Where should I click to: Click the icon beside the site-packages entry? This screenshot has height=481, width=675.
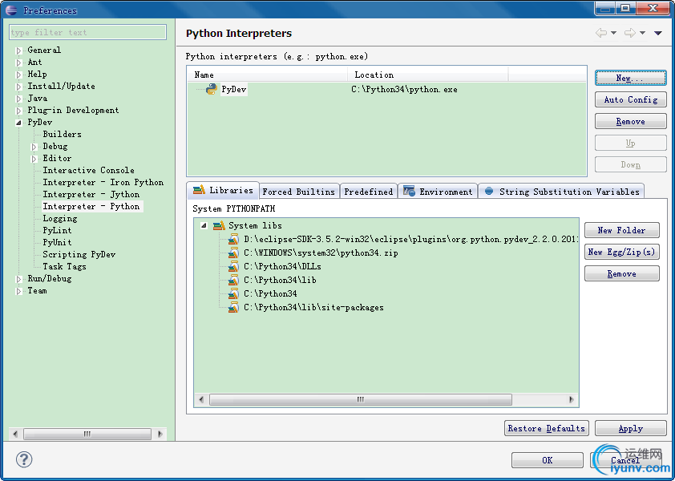click(233, 308)
